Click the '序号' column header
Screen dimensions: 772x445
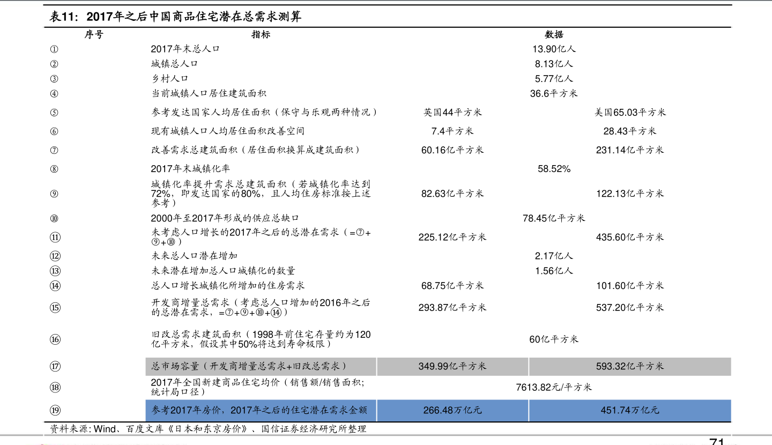[x=94, y=34]
